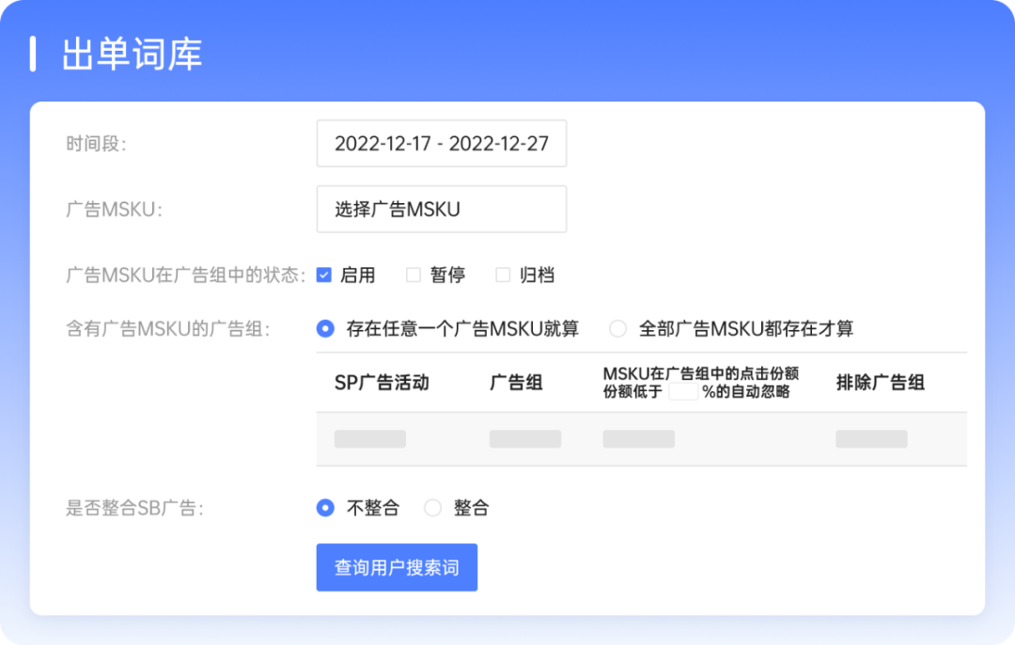The width and height of the screenshot is (1015, 645).
Task: Click the 查询用户搜索词 button
Action: 397,567
